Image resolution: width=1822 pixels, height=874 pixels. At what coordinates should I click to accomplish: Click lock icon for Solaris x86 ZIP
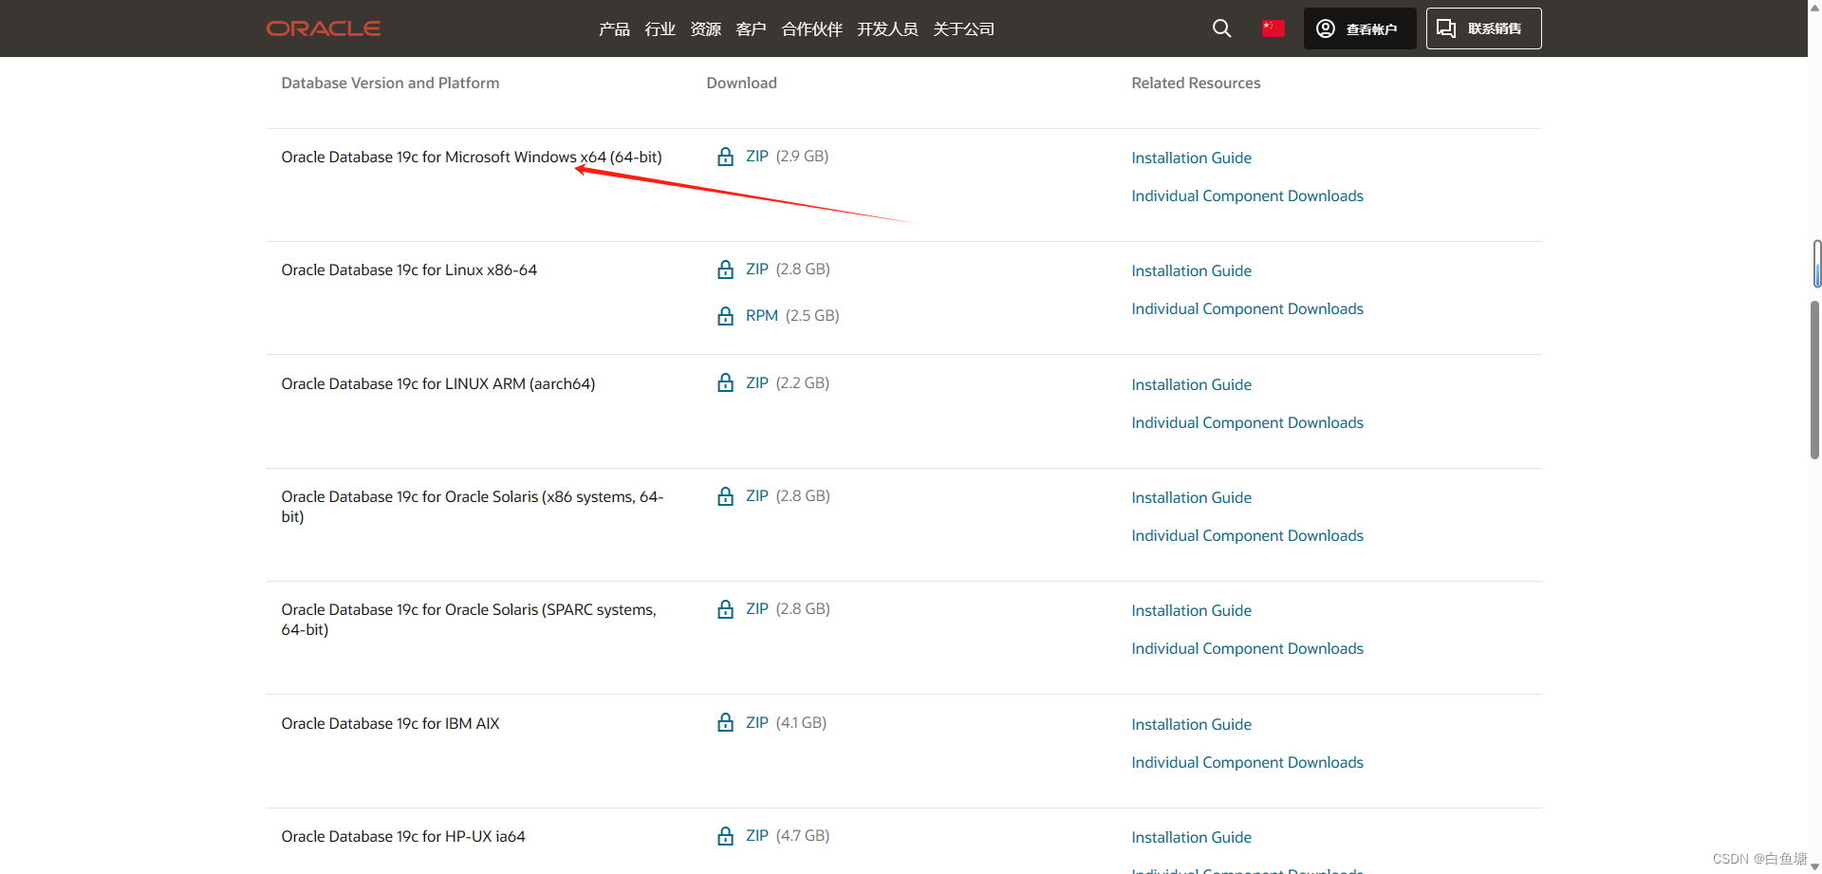[725, 496]
